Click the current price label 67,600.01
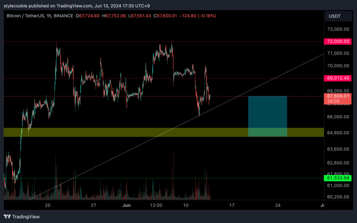This screenshot has height=223, width=357. click(338, 96)
